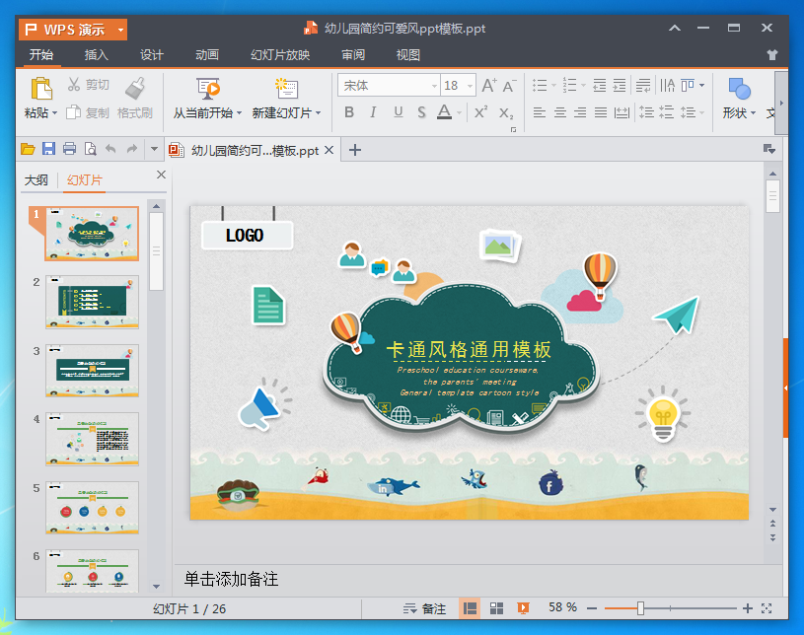804x635 pixels.
Task: Save the presentation with floppy icon
Action: [x=48, y=149]
